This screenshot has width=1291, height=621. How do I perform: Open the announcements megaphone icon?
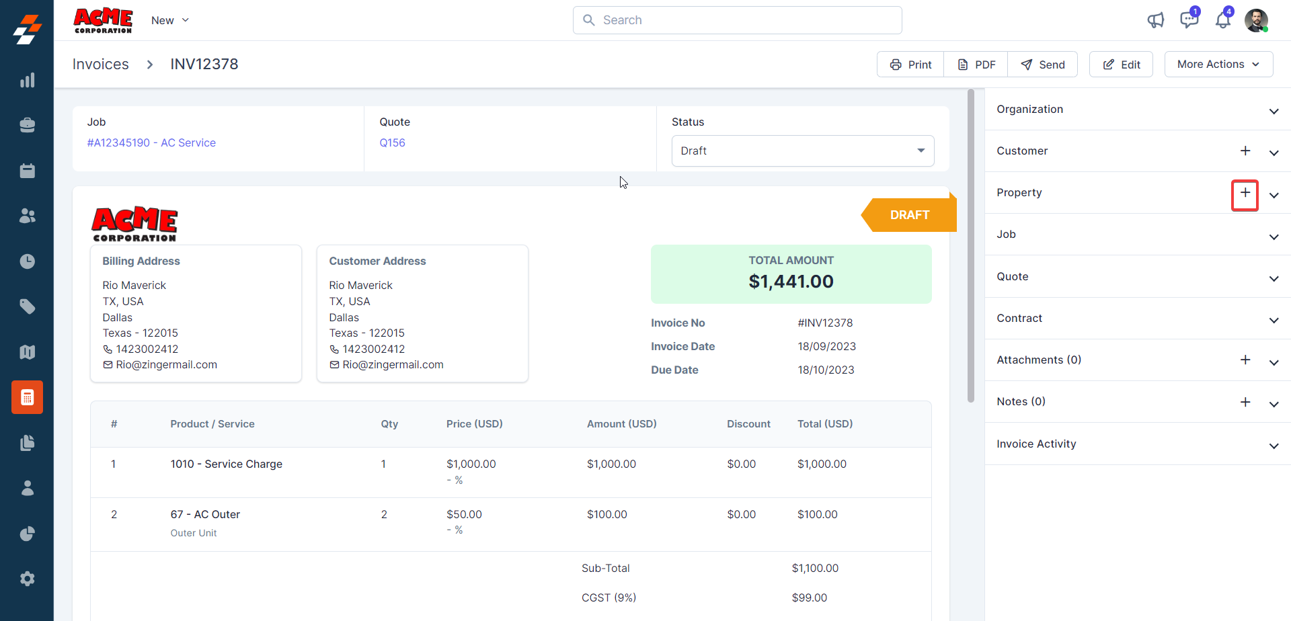tap(1155, 20)
